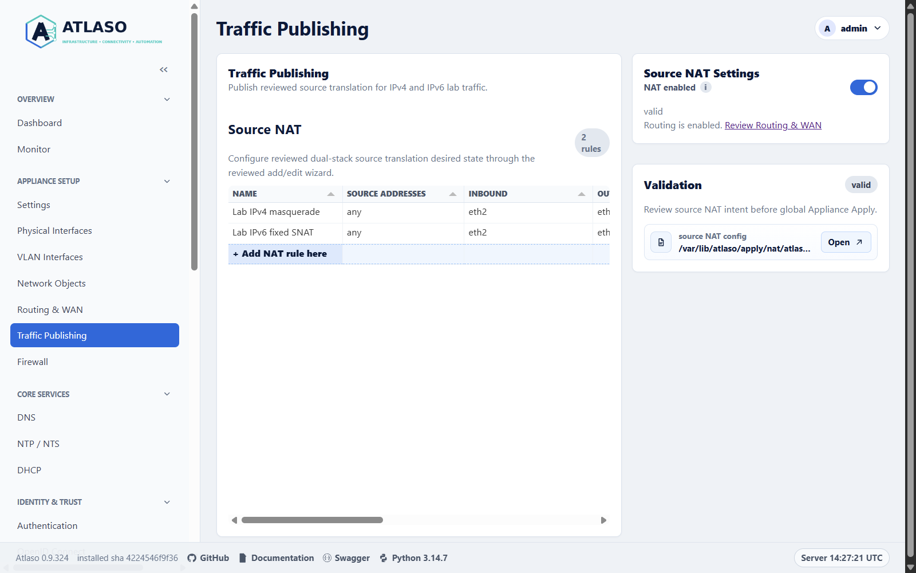
Task: Click table horizontal scrollbar thumb
Action: point(312,520)
